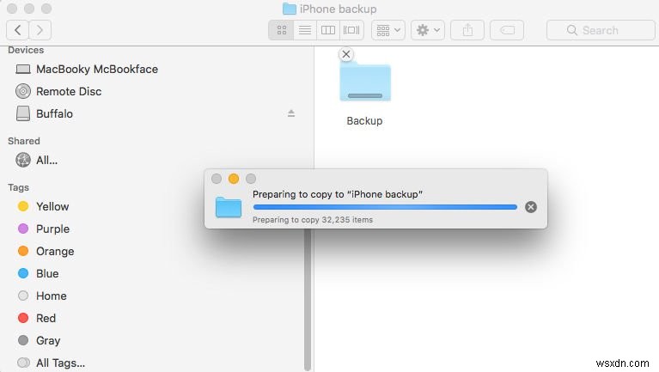
Task: Click the sidebar vertical scrollbar
Action: pyautogui.click(x=308, y=298)
